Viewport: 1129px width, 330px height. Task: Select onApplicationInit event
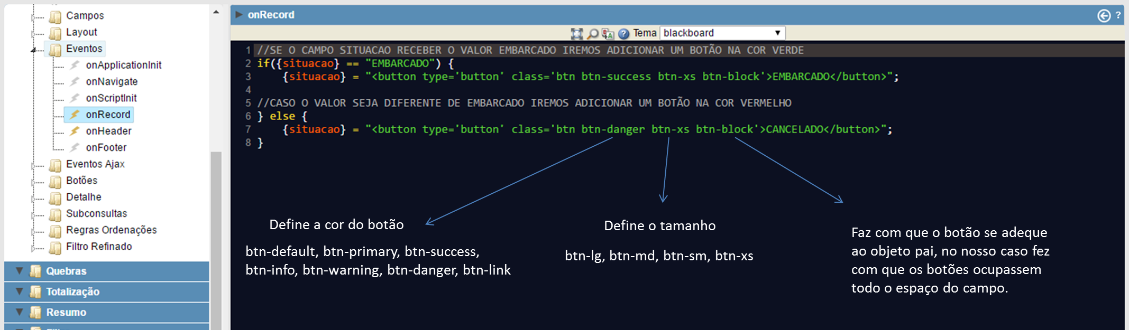click(123, 65)
